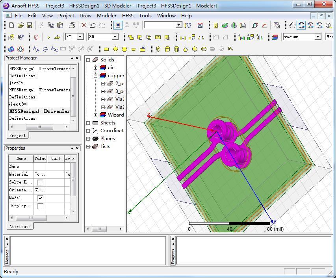This screenshot has height=278, width=336.
Task: Select the Attribute tab in Properties
Action: (20, 226)
